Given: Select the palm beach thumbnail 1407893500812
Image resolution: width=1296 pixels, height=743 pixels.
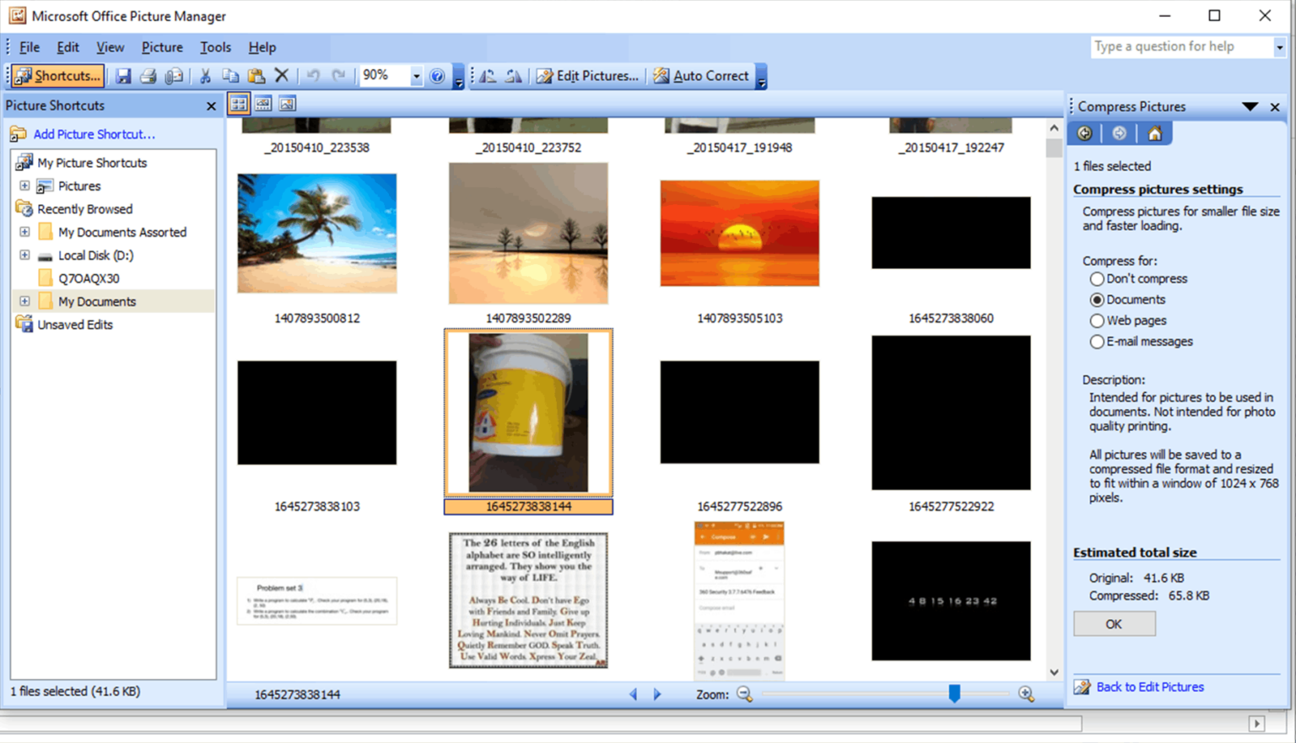Looking at the screenshot, I should 317,234.
